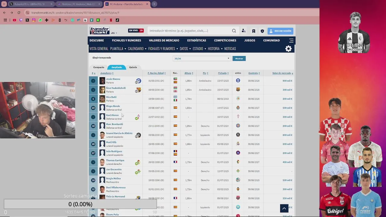The height and width of the screenshot is (217, 386).
Task: Open the Kick bookmark
Action: 98,20
